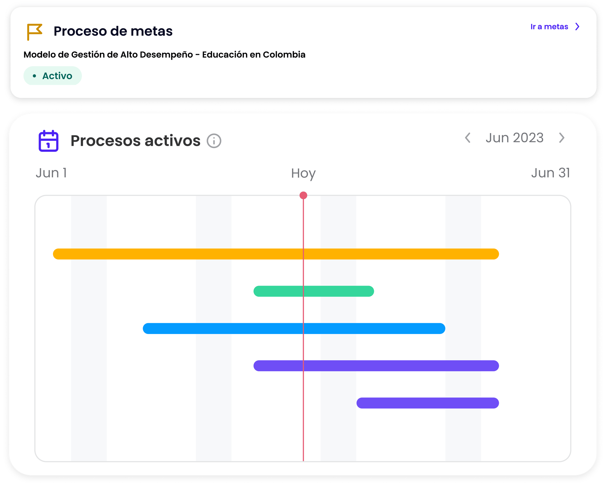Click the purple calendar icon
Image resolution: width=605 pixels, height=498 pixels.
pyautogui.click(x=48, y=141)
